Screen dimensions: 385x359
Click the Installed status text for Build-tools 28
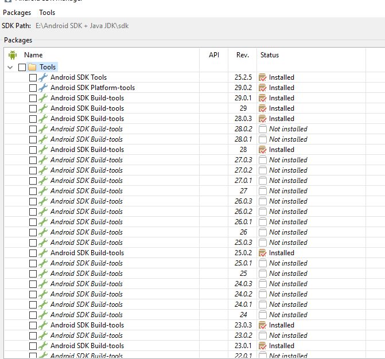(x=281, y=150)
